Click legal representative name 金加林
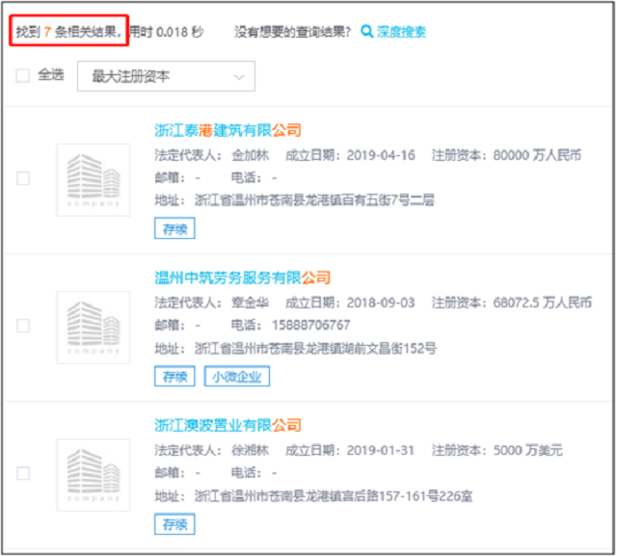Viewport: 617px width, 556px height. pyautogui.click(x=249, y=155)
